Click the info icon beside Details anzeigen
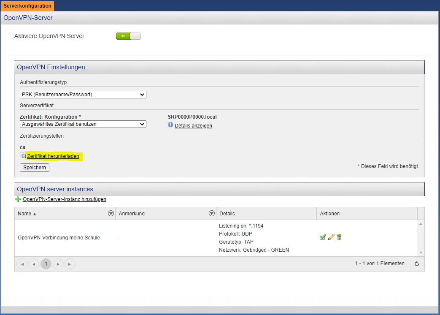This screenshot has width=440, height=315. pos(170,125)
